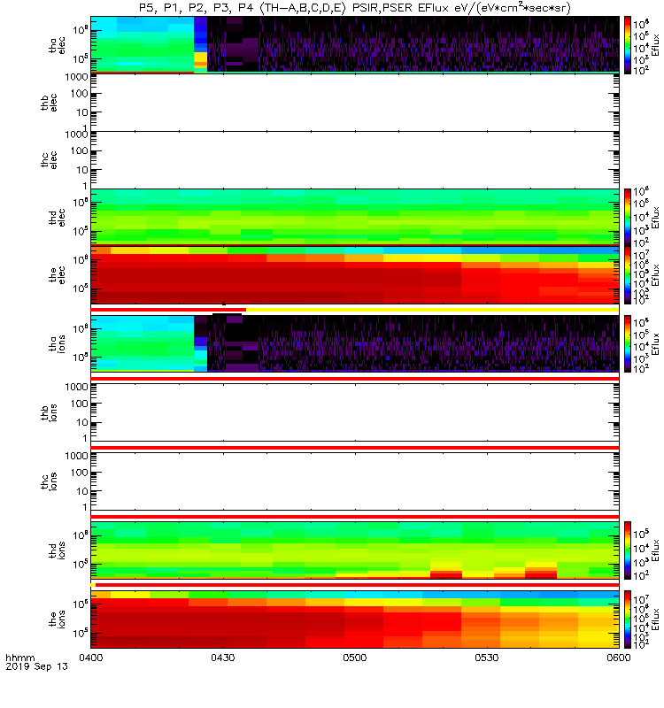Click the 0430 time axis label
Image resolution: width=664 pixels, height=708 pixels.
click(223, 658)
